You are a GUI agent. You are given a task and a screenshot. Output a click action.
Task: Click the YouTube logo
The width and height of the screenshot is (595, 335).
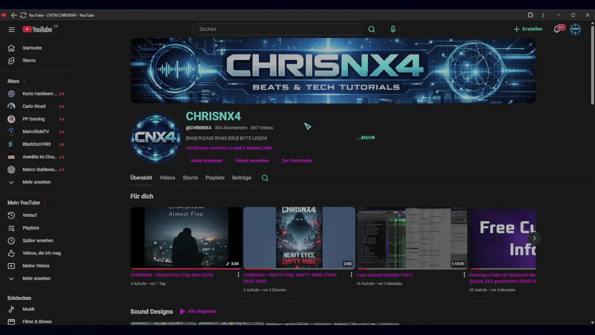coord(38,29)
